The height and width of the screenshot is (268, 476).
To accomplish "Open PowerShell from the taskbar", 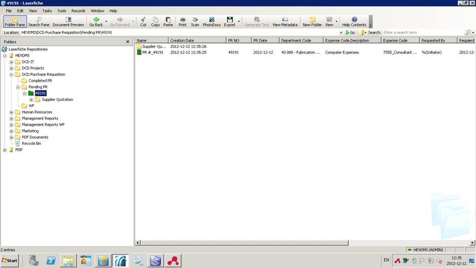I will (51, 261).
